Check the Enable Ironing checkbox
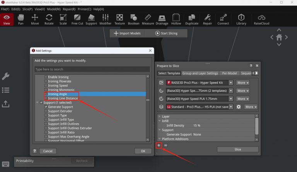This screenshot has width=297, height=172. coord(46,77)
